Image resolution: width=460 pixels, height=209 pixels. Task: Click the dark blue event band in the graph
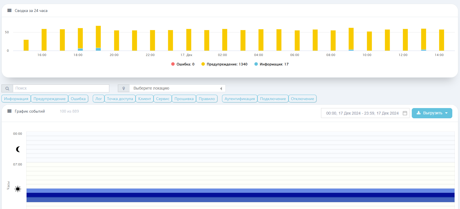pyautogui.click(x=241, y=195)
